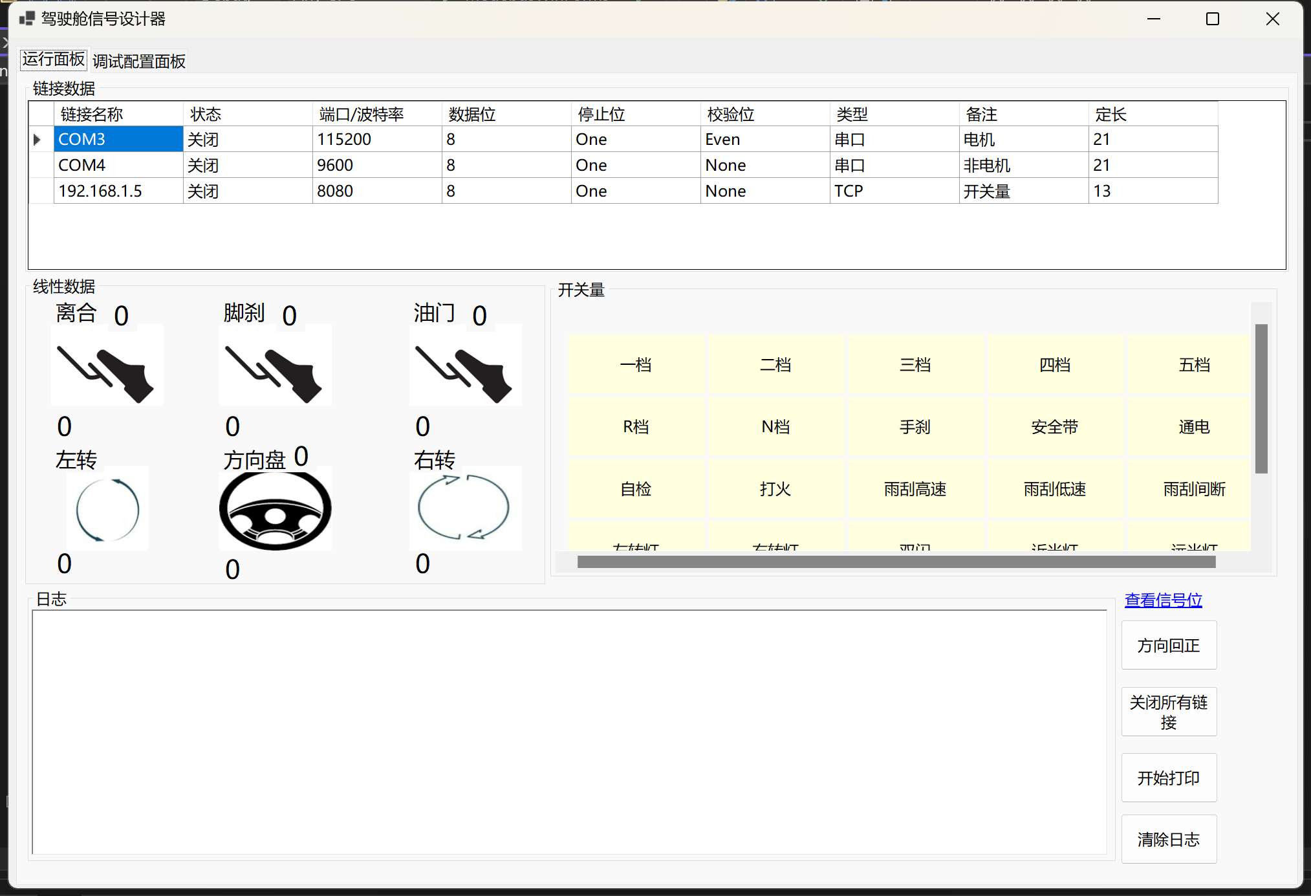
Task: Toggle the 雨刮高速 switch
Action: pos(915,488)
